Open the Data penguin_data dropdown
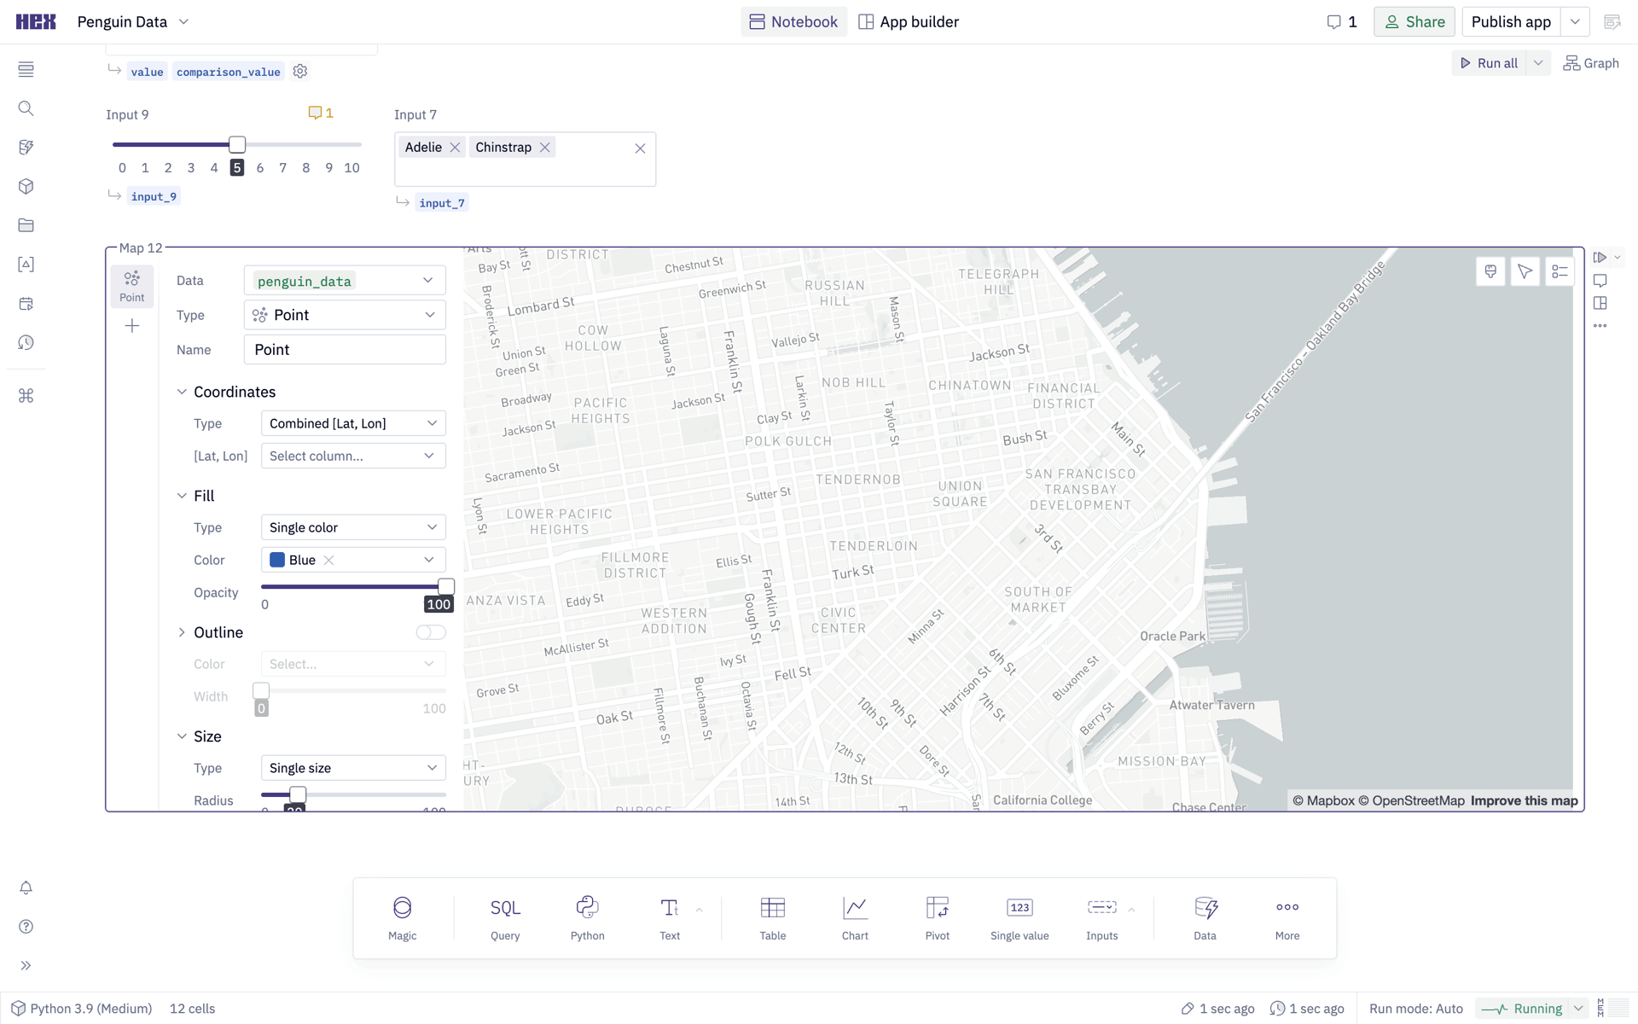Image resolution: width=1638 pixels, height=1024 pixels. point(345,281)
